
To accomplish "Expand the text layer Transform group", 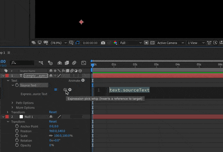I will tap(8, 112).
